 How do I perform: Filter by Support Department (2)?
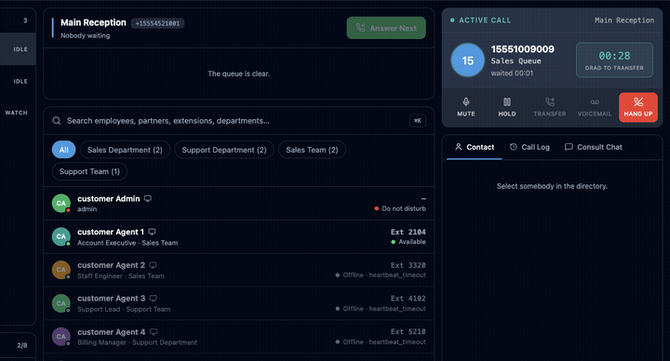pos(224,150)
